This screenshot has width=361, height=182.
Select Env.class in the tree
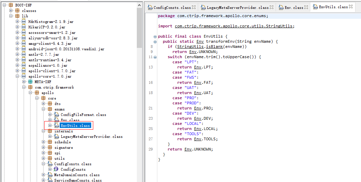pos(70,120)
